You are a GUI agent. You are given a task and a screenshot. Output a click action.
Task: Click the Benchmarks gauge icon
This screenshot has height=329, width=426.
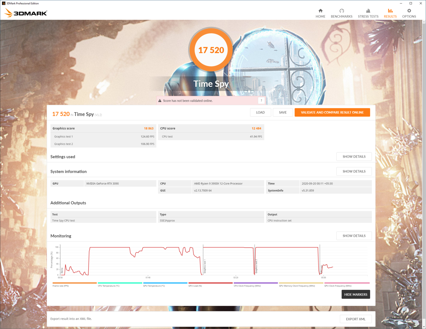pos(342,11)
